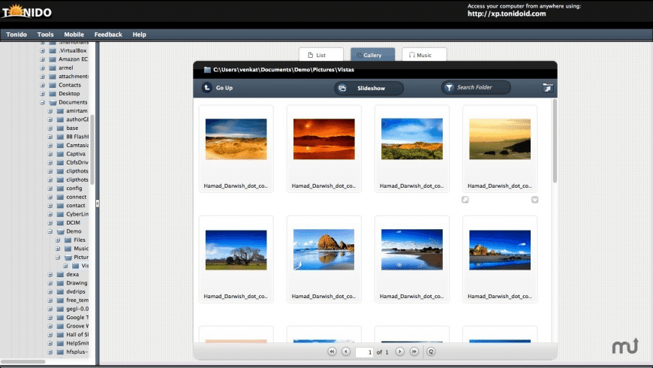Image resolution: width=653 pixels, height=368 pixels.
Task: Click the funnel filter icon beside Search Folder
Action: 449,88
